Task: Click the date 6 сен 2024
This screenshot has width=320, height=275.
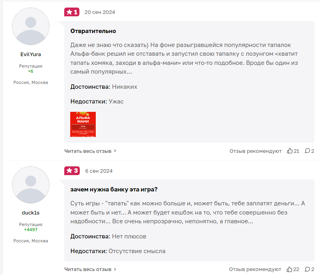Action: pos(99,171)
